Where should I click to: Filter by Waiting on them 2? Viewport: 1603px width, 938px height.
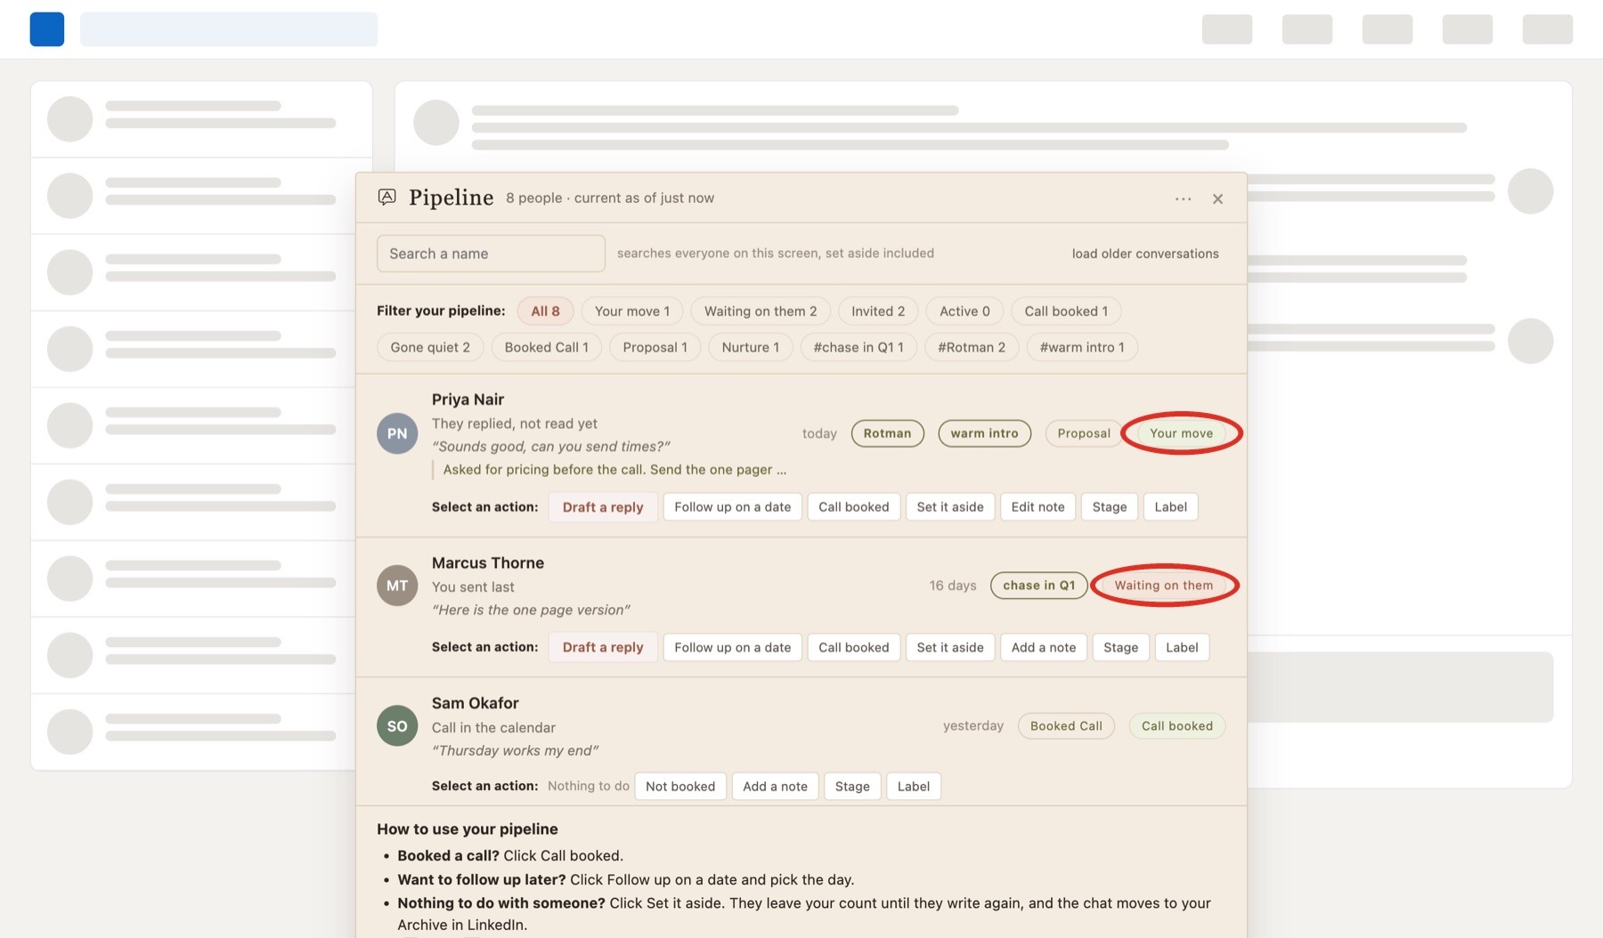pyautogui.click(x=761, y=311)
